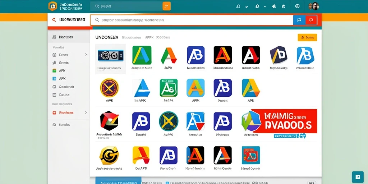Open the dark blue AB app labeled Pasint
The height and width of the screenshot is (184, 368).
pyautogui.click(x=223, y=88)
